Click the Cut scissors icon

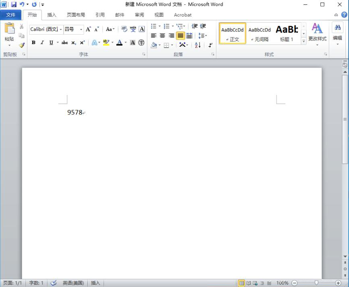tap(22, 27)
